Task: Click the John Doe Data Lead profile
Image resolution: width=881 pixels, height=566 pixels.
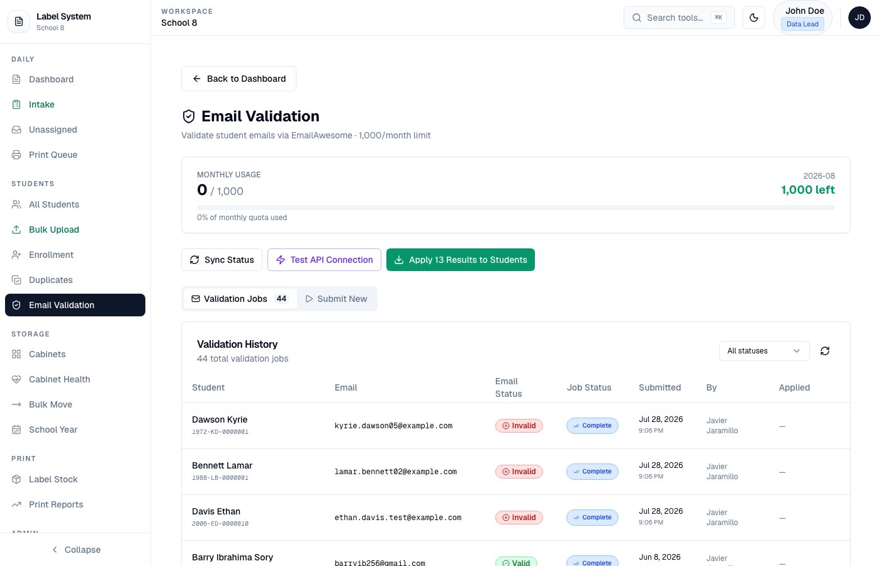Action: tap(802, 18)
